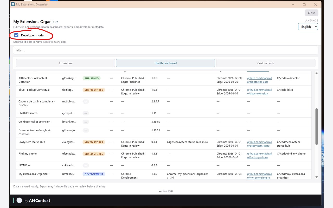Image resolution: width=333 pixels, height=208 pixels.
Task: Click 'Chrome: Development' status cell
Action: point(129,176)
